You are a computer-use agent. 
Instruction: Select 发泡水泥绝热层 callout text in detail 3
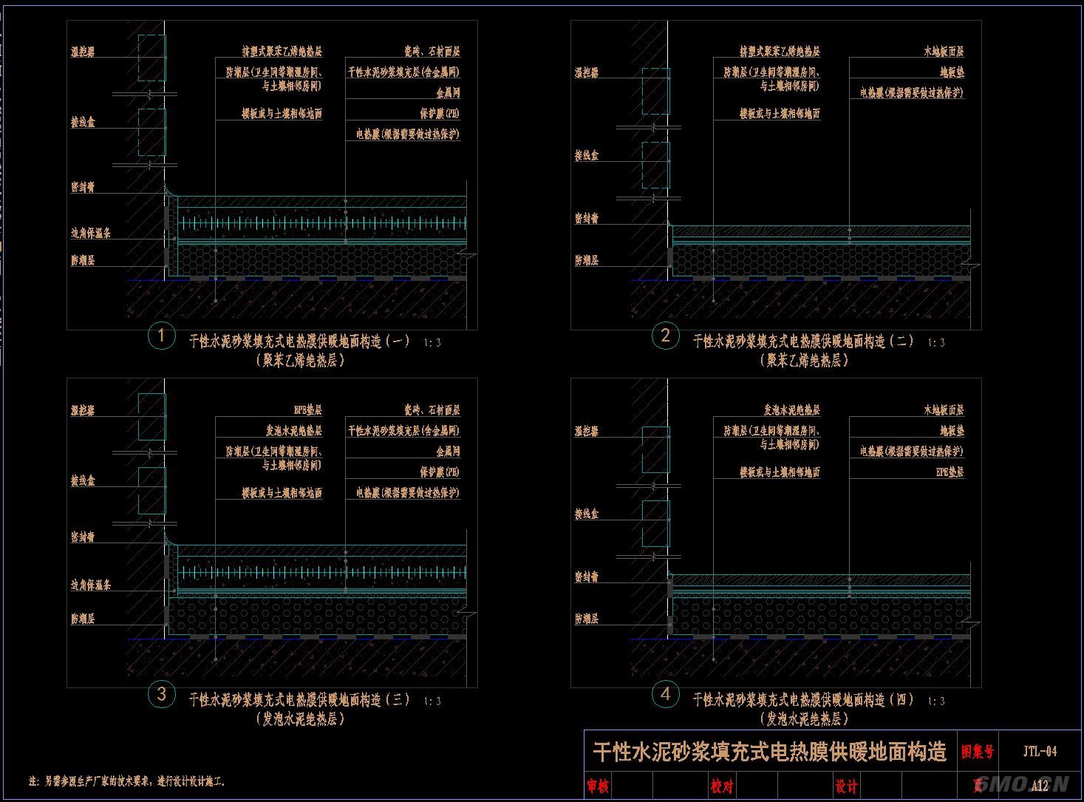tap(294, 431)
